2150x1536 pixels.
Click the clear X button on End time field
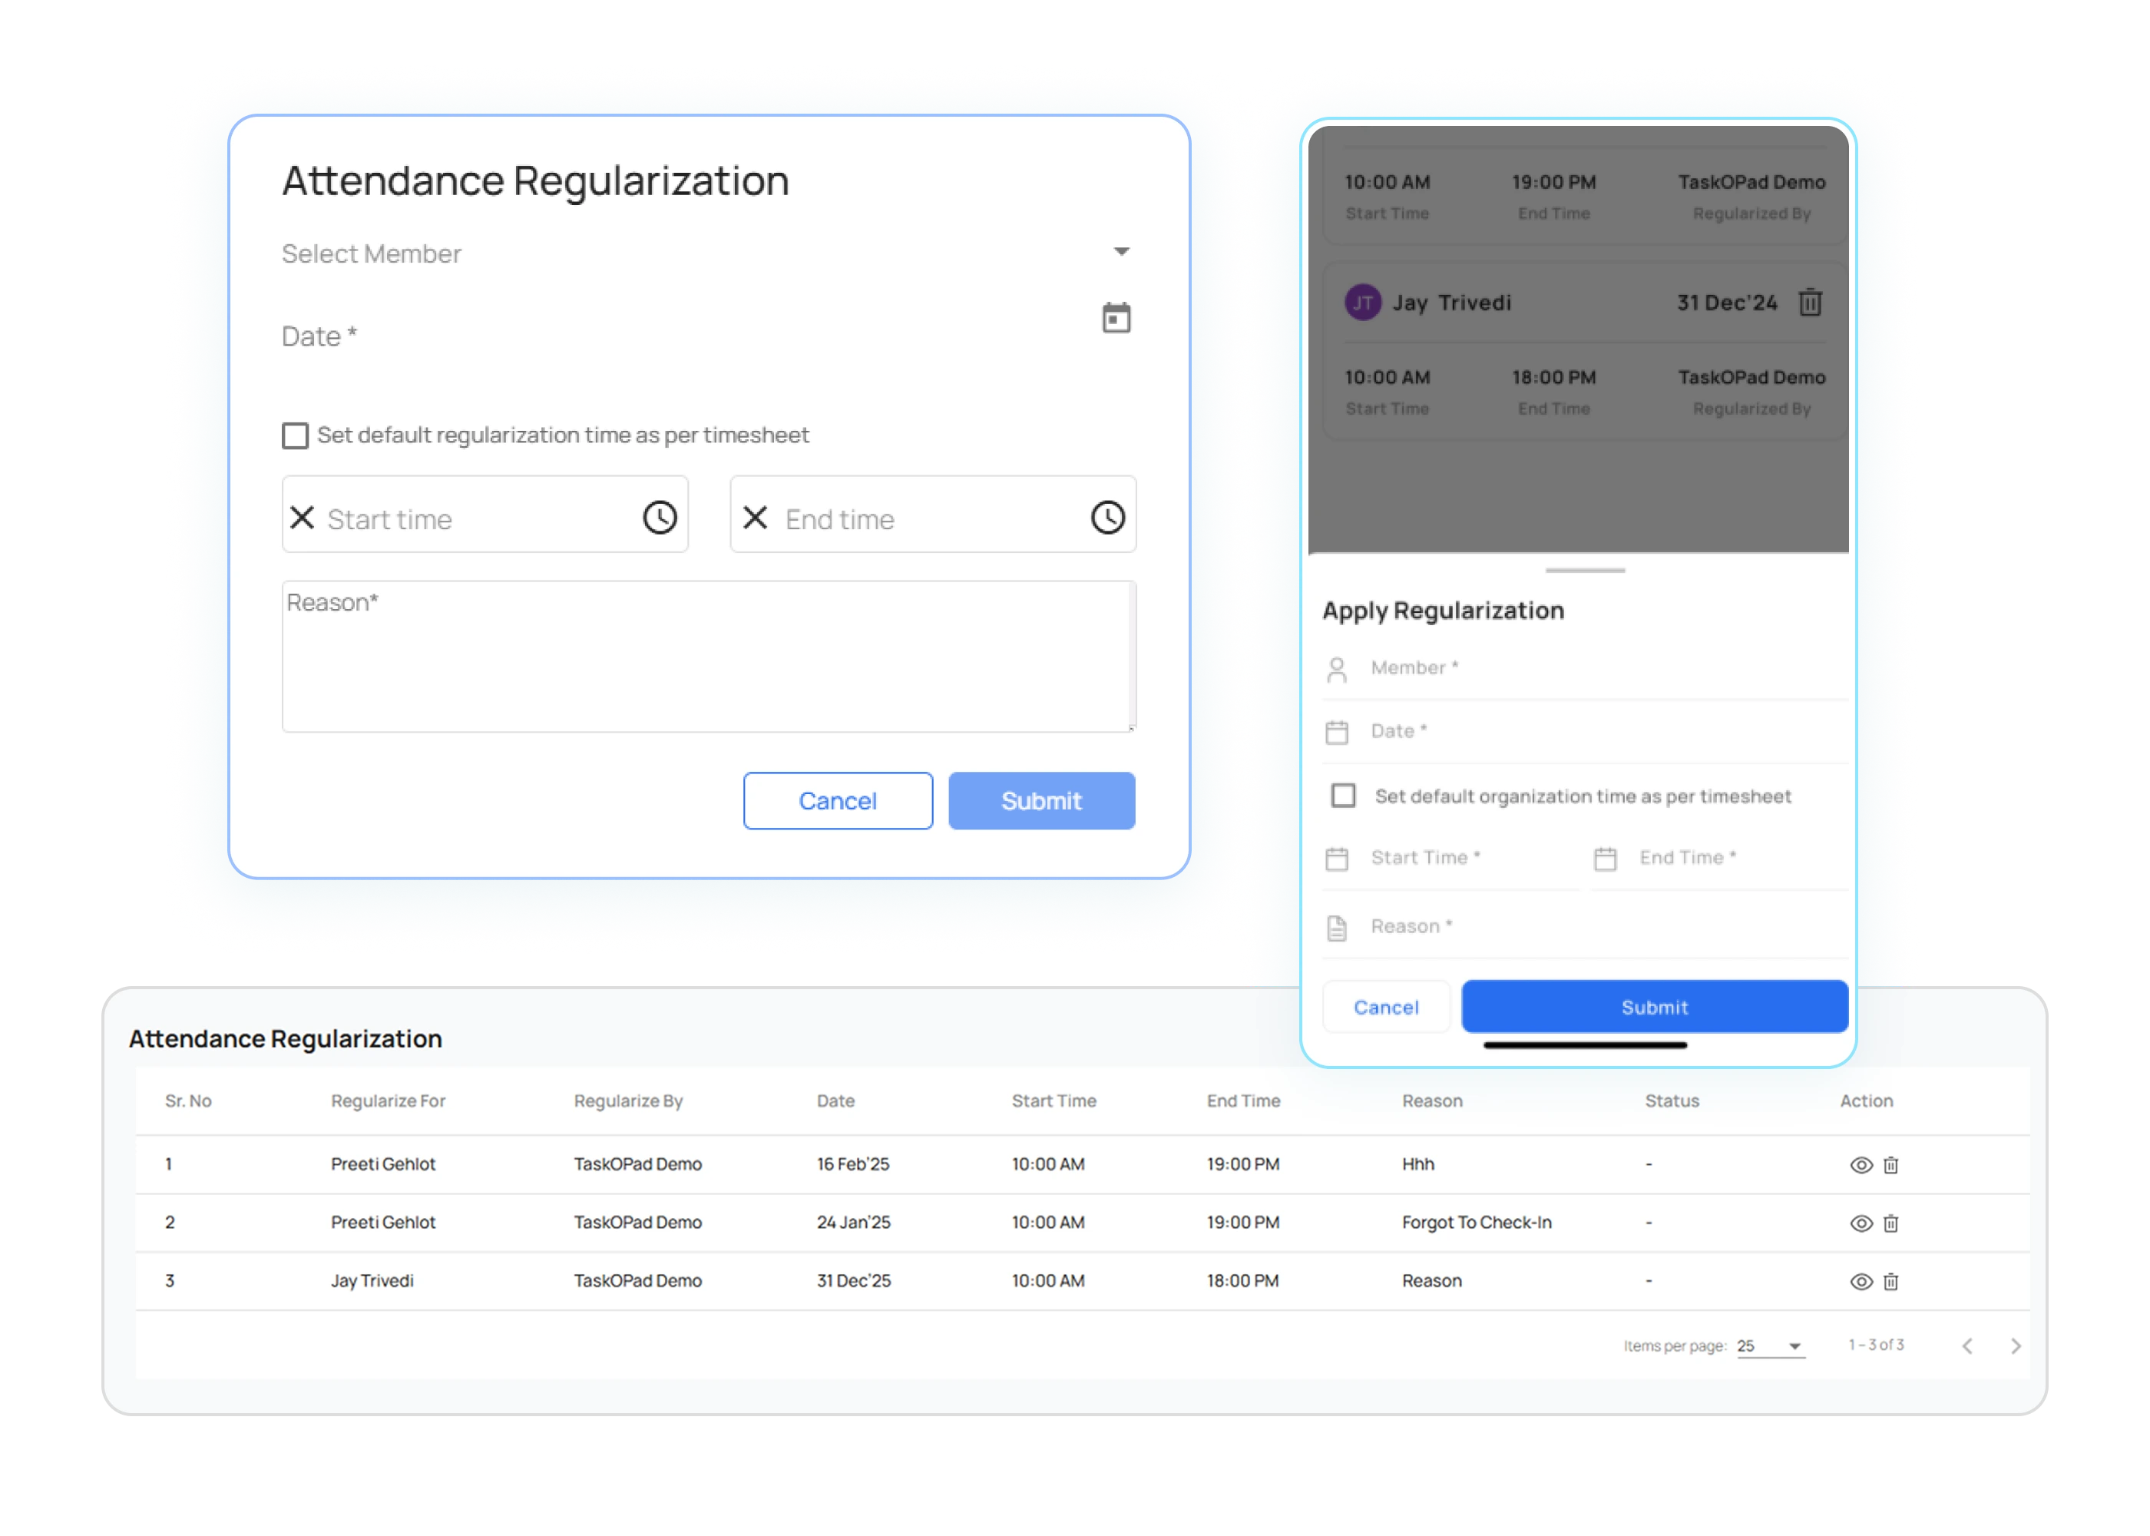(752, 517)
